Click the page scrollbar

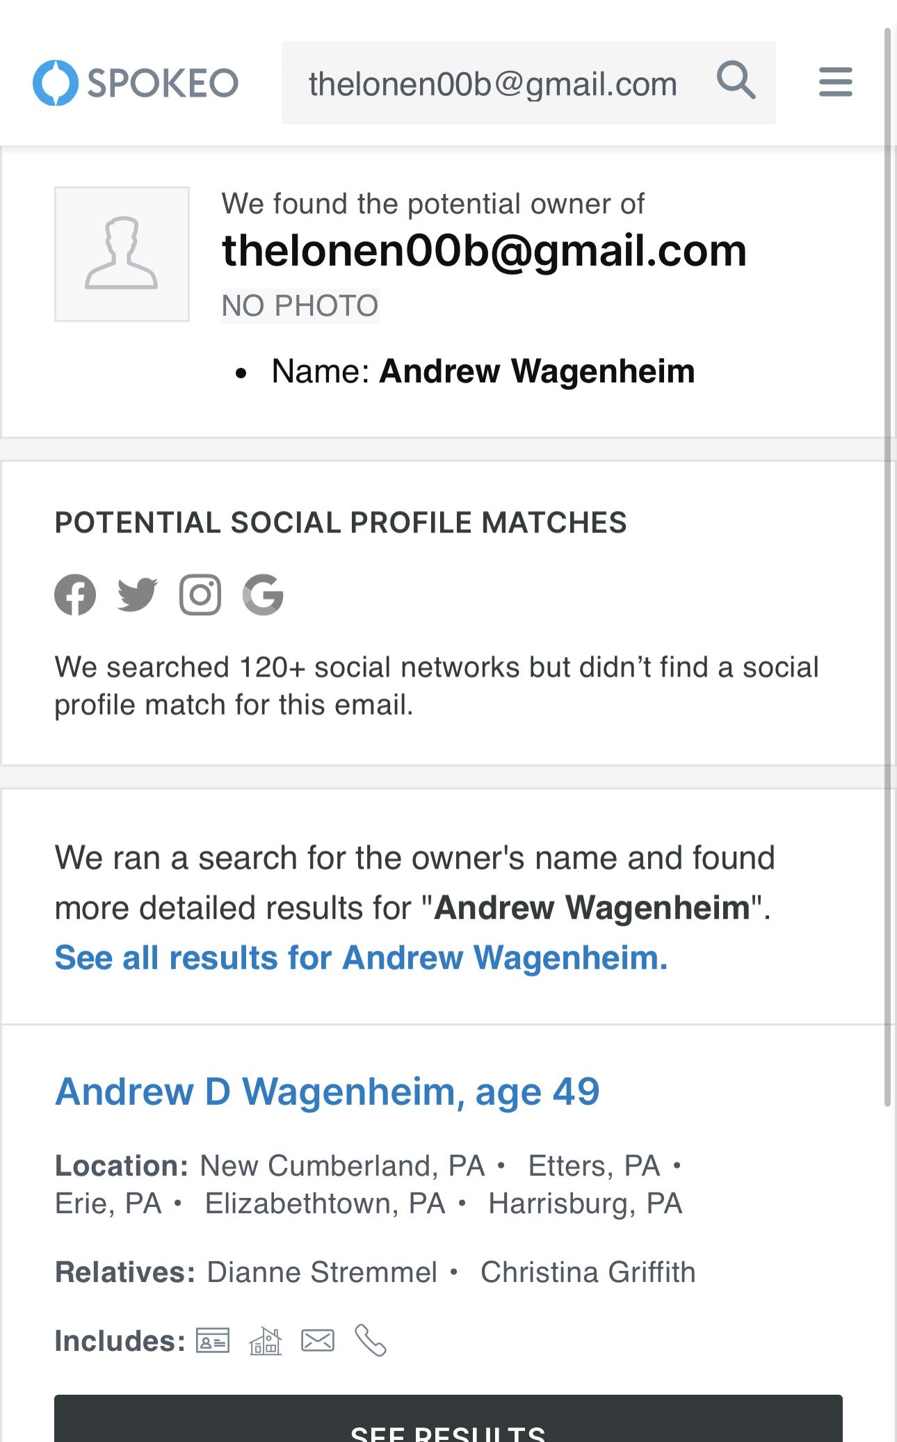point(887,556)
